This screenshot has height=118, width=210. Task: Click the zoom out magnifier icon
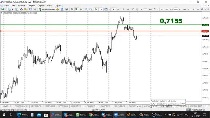(91, 9)
